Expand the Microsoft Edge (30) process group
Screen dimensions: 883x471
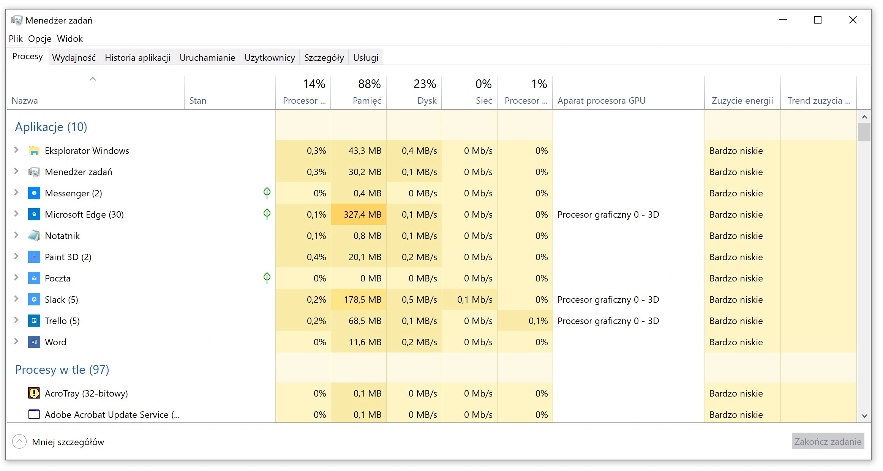(x=16, y=214)
